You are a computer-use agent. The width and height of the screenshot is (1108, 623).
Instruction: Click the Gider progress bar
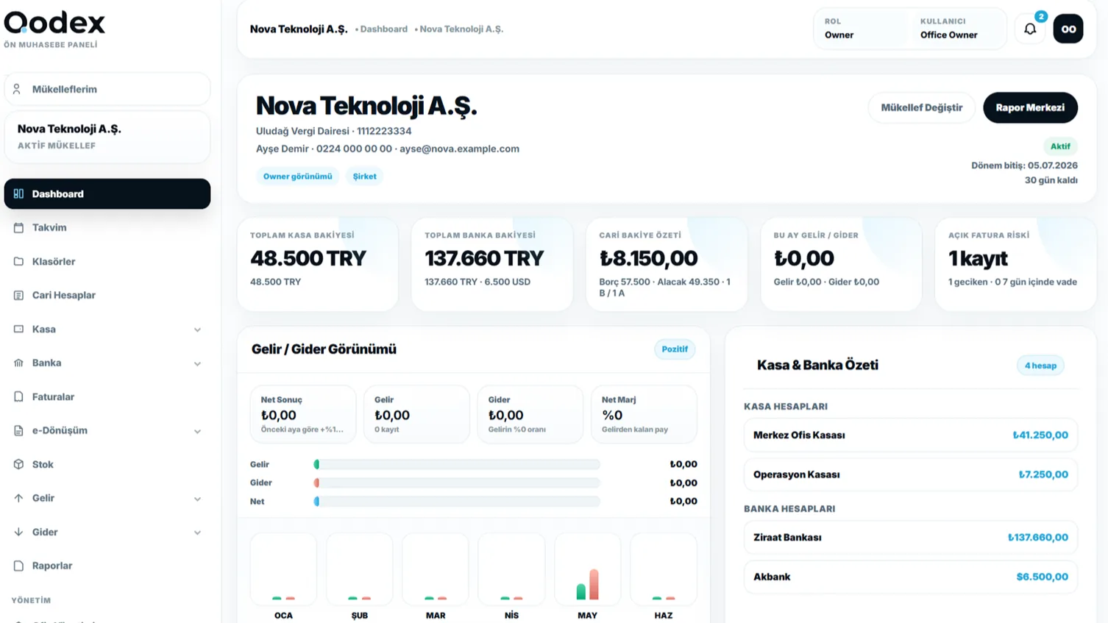tap(457, 483)
